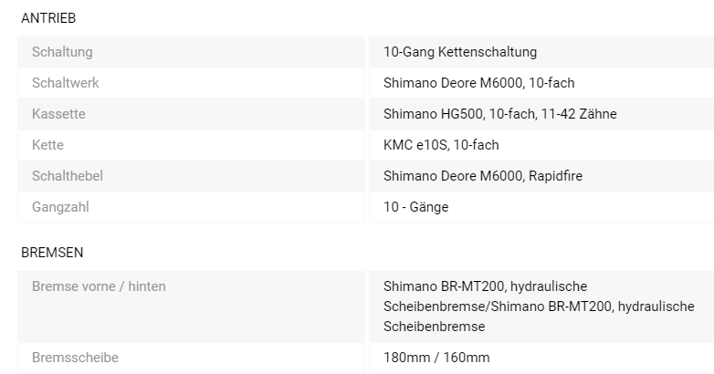
Task: Click the ANTRIEB section heading
Action: [48, 18]
